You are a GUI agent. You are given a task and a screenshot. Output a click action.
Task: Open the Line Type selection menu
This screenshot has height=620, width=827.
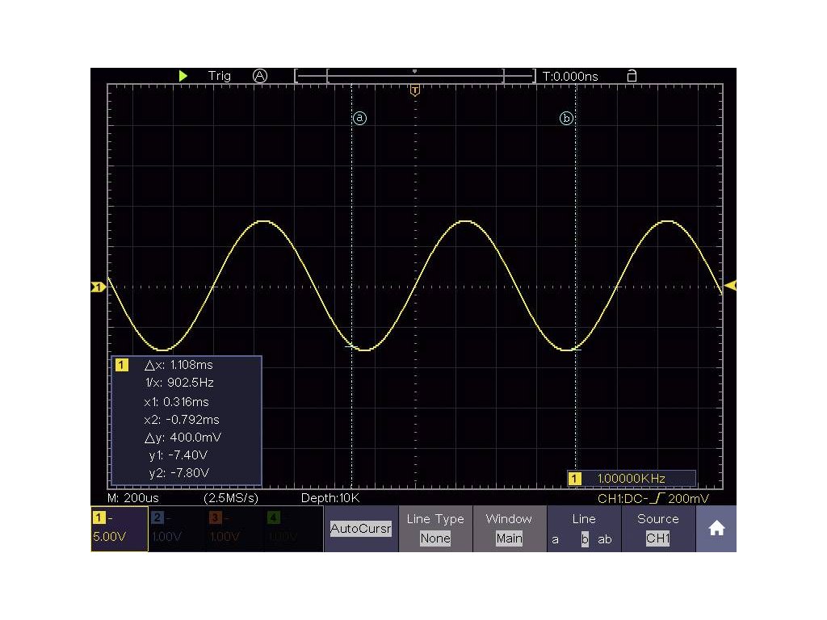pyautogui.click(x=435, y=529)
